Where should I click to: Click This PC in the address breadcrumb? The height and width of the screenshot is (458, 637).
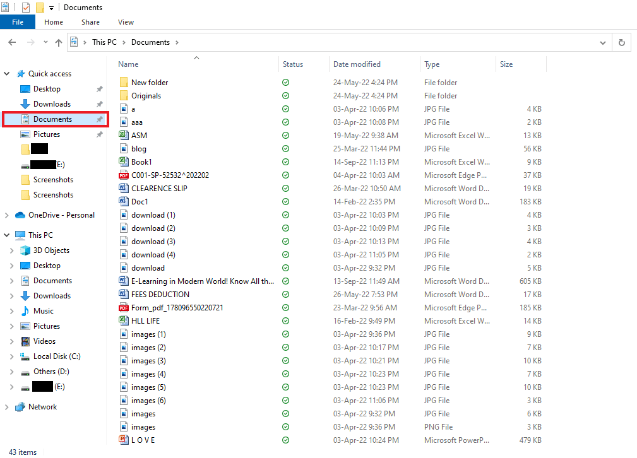[105, 42]
